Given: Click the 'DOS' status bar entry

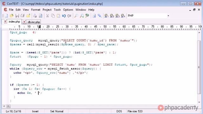Looking at the screenshot, I should pos(119,111).
